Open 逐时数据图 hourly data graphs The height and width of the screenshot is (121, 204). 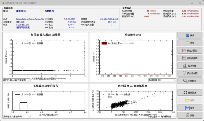(x=190, y=58)
